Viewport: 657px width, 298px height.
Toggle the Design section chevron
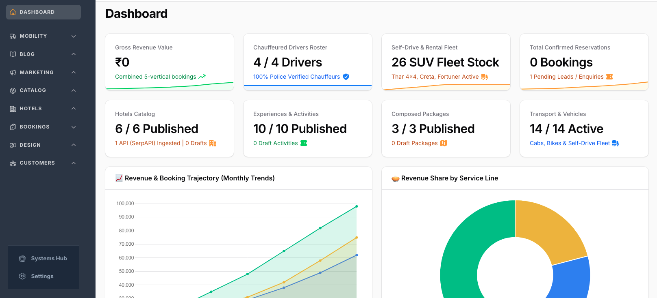(74, 145)
